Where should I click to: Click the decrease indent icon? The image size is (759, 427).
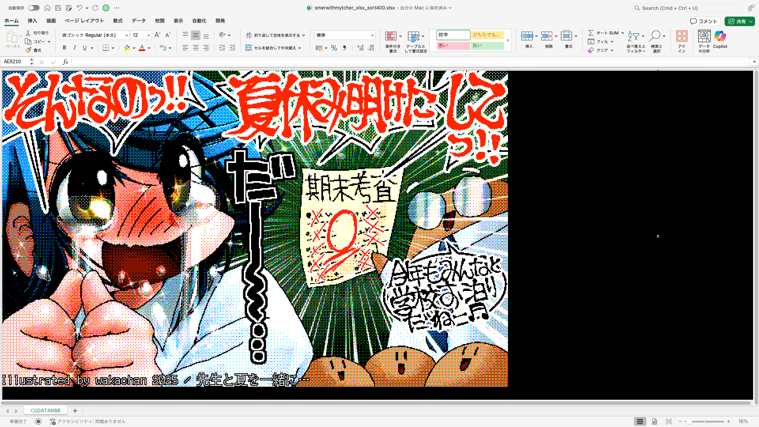pyautogui.click(x=222, y=48)
